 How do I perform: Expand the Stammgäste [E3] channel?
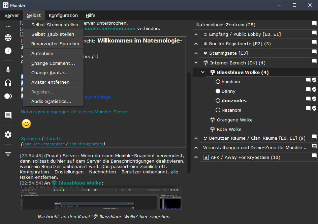tap(196, 53)
